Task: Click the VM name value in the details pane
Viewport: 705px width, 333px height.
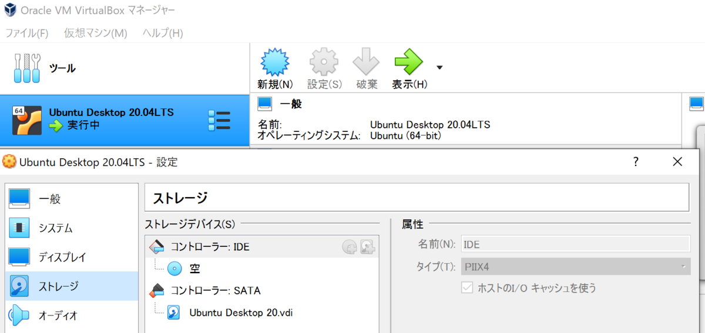Action: 430,124
